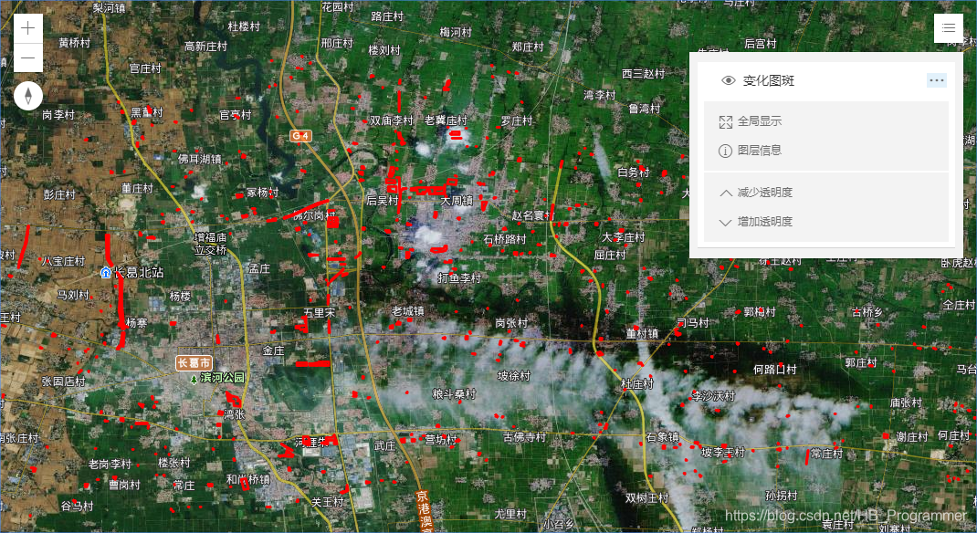Click the 老城镇 town label

[x=407, y=310]
